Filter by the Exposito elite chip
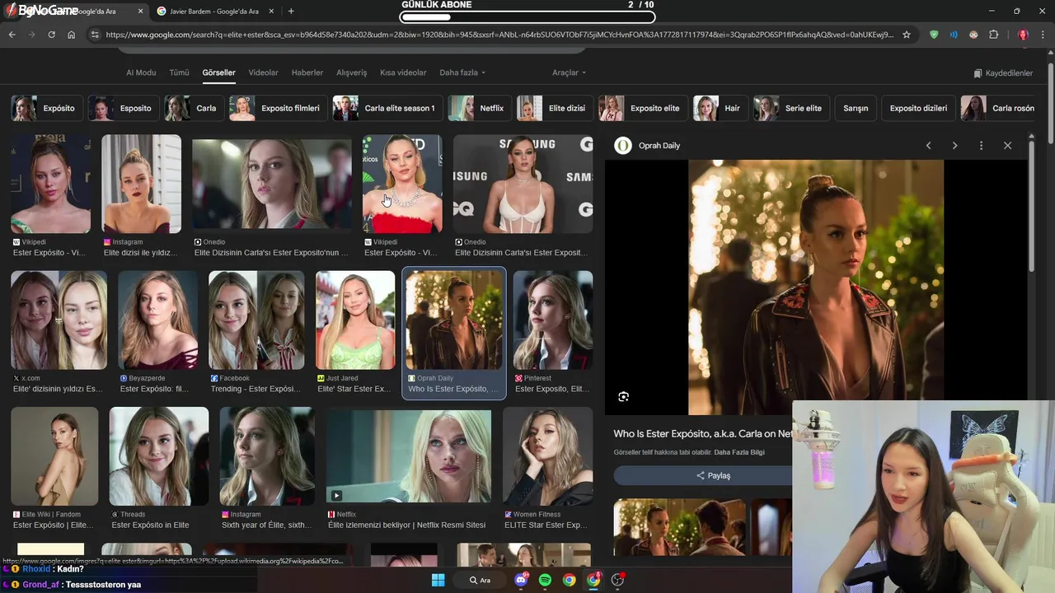1055x593 pixels. (643, 108)
